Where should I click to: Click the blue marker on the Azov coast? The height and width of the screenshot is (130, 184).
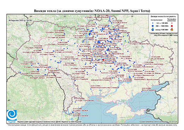142,91
